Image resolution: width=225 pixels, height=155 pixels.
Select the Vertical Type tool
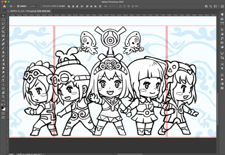[x=3, y=80]
